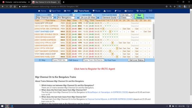
Task: Go to next date arrow
Action: click(x=98, y=18)
